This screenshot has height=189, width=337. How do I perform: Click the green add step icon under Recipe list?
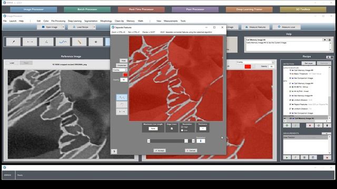pos(287,125)
